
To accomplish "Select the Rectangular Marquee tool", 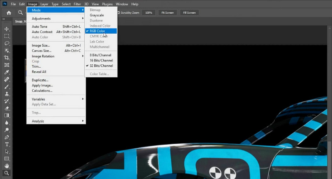I will 7,36.
